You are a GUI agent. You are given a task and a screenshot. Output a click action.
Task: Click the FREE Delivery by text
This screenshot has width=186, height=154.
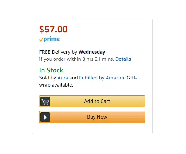click(x=58, y=52)
